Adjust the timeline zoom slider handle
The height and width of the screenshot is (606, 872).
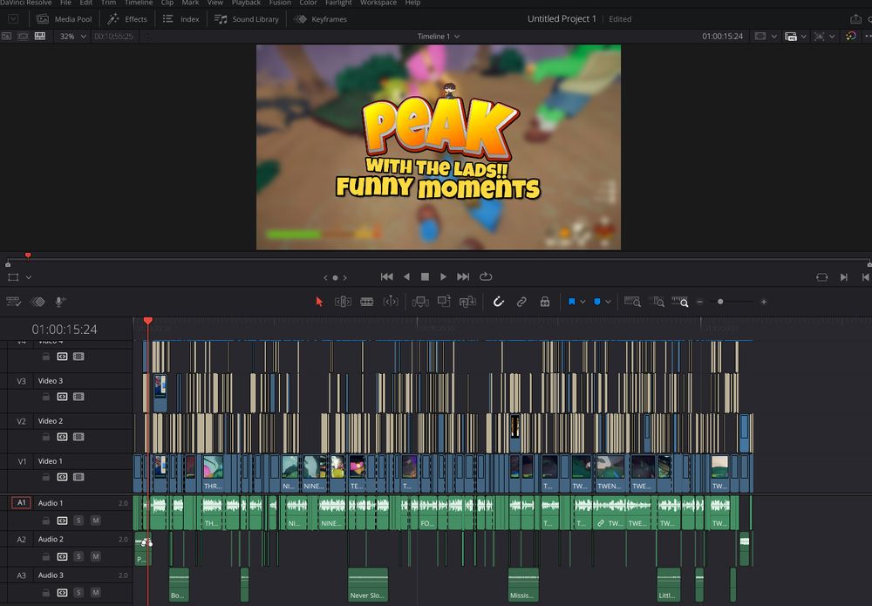(720, 302)
